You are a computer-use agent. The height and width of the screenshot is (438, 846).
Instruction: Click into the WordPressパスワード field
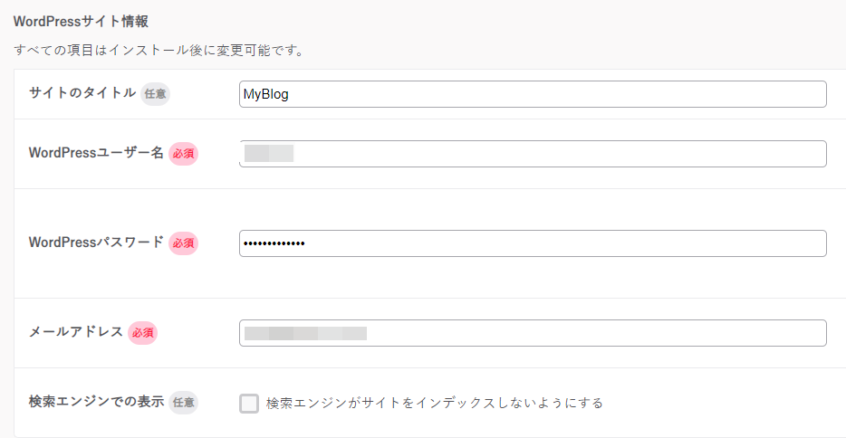tap(533, 243)
